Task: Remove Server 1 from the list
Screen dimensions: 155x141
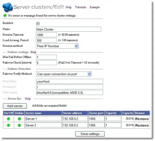Action: click(142, 119)
